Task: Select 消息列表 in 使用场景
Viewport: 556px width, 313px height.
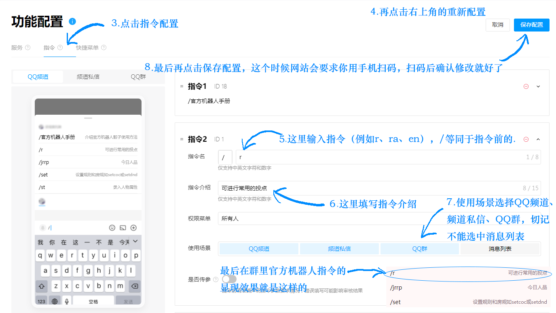Action: (500, 249)
